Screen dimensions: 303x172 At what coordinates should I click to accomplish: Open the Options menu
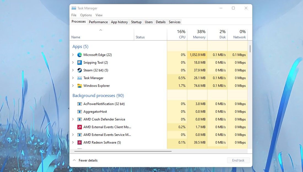click(x=86, y=15)
